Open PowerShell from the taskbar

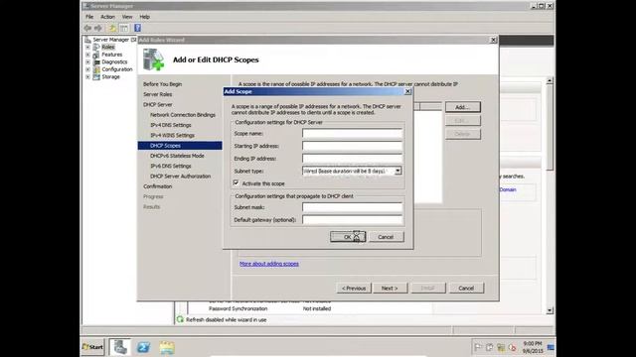[x=143, y=347]
